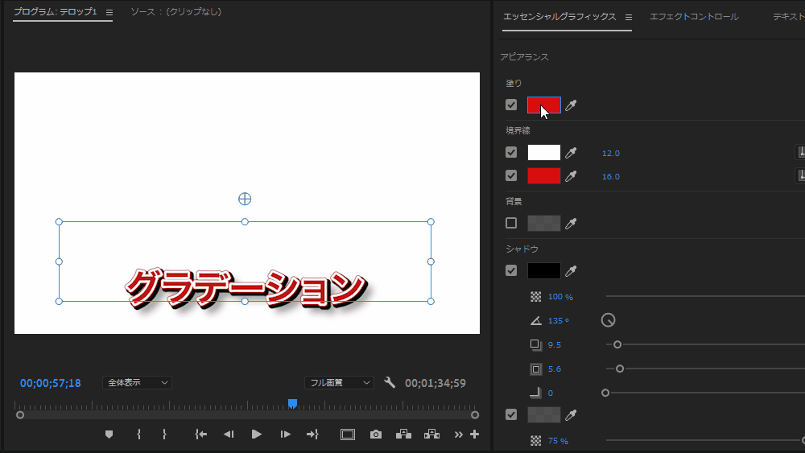Image resolution: width=805 pixels, height=453 pixels.
Task: Click the opacity icon at 75 %
Action: [535, 441]
